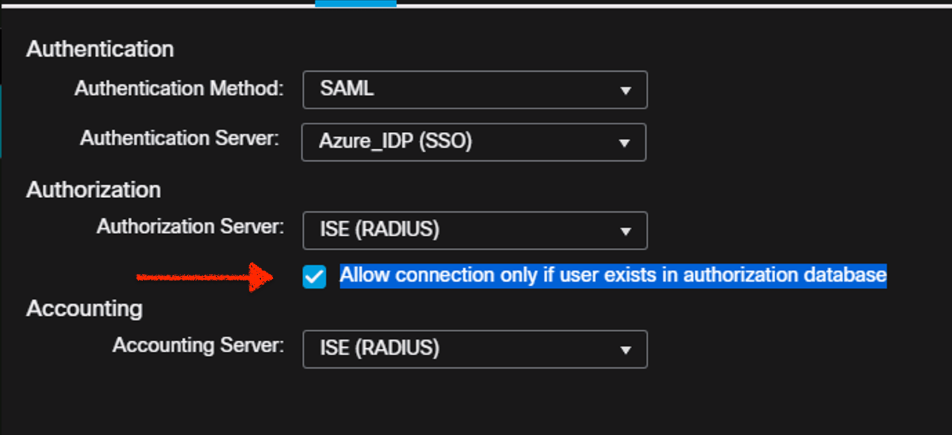
Task: Click the blue active tab indicator at top
Action: (355, 3)
